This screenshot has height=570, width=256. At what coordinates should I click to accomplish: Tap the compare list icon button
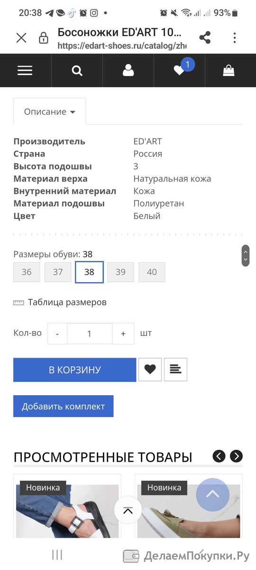coord(175,370)
